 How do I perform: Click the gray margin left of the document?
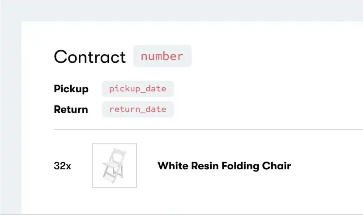click(x=10, y=116)
